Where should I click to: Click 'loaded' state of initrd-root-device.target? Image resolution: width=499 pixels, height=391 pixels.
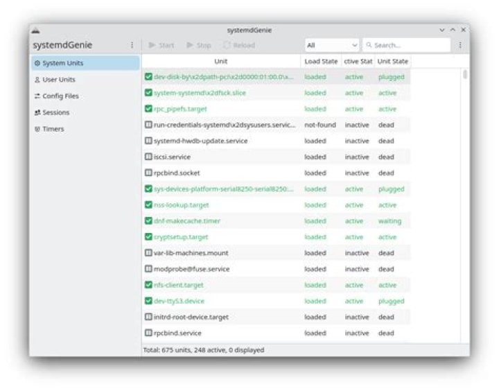pos(315,317)
